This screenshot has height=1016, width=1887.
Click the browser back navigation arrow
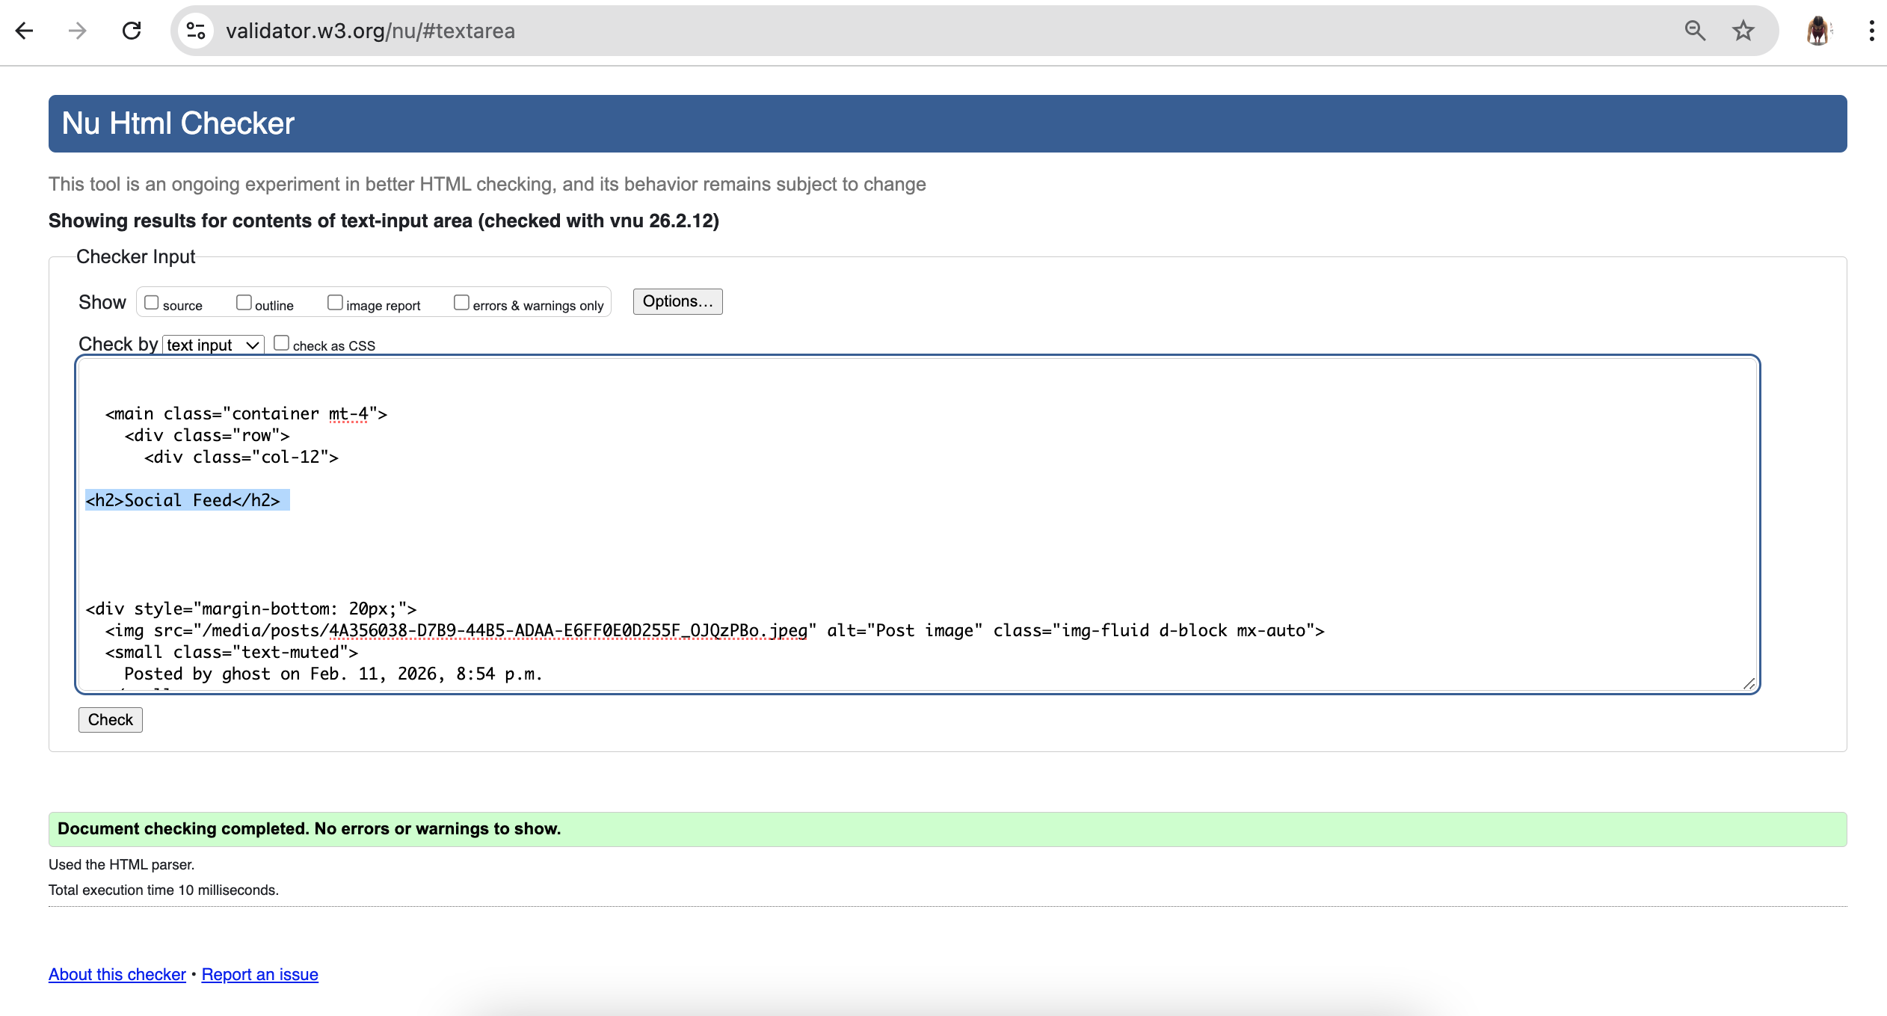click(x=25, y=31)
